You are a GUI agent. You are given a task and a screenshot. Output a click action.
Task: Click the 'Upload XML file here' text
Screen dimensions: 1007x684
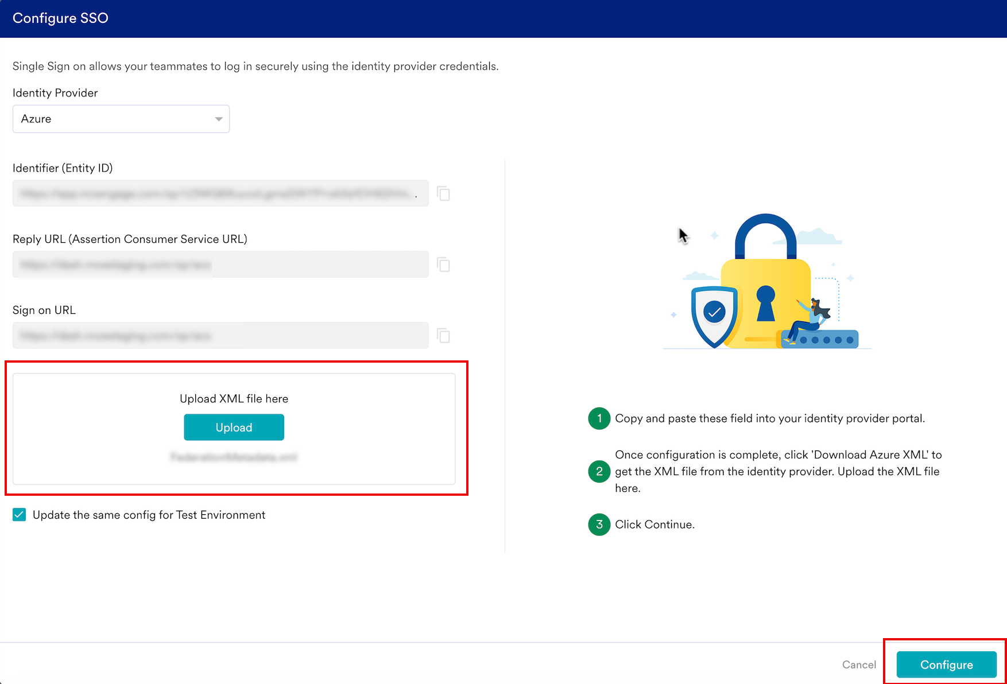point(234,399)
